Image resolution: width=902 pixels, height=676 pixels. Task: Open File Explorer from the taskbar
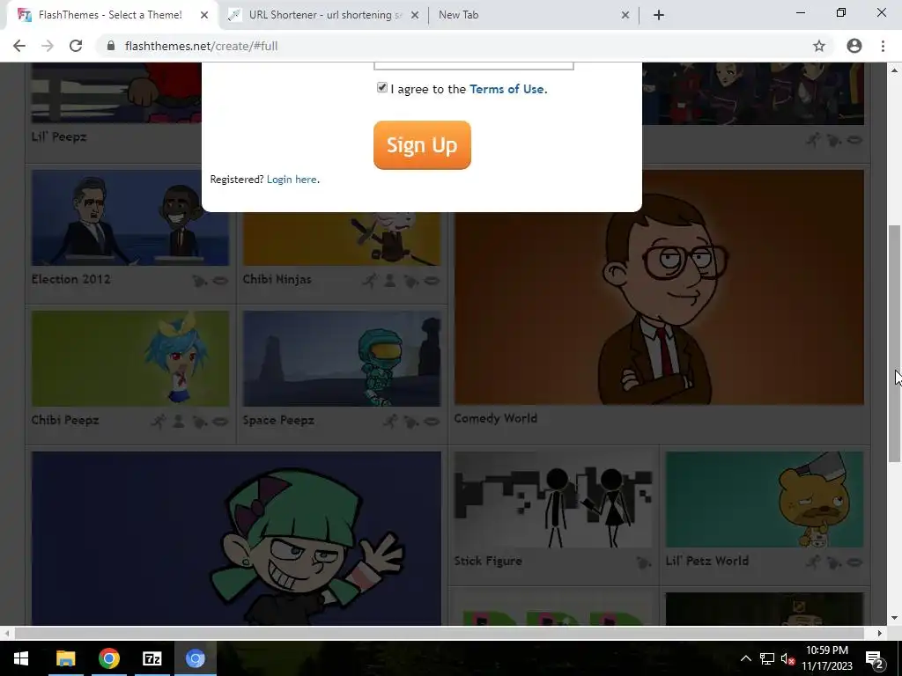pos(65,658)
